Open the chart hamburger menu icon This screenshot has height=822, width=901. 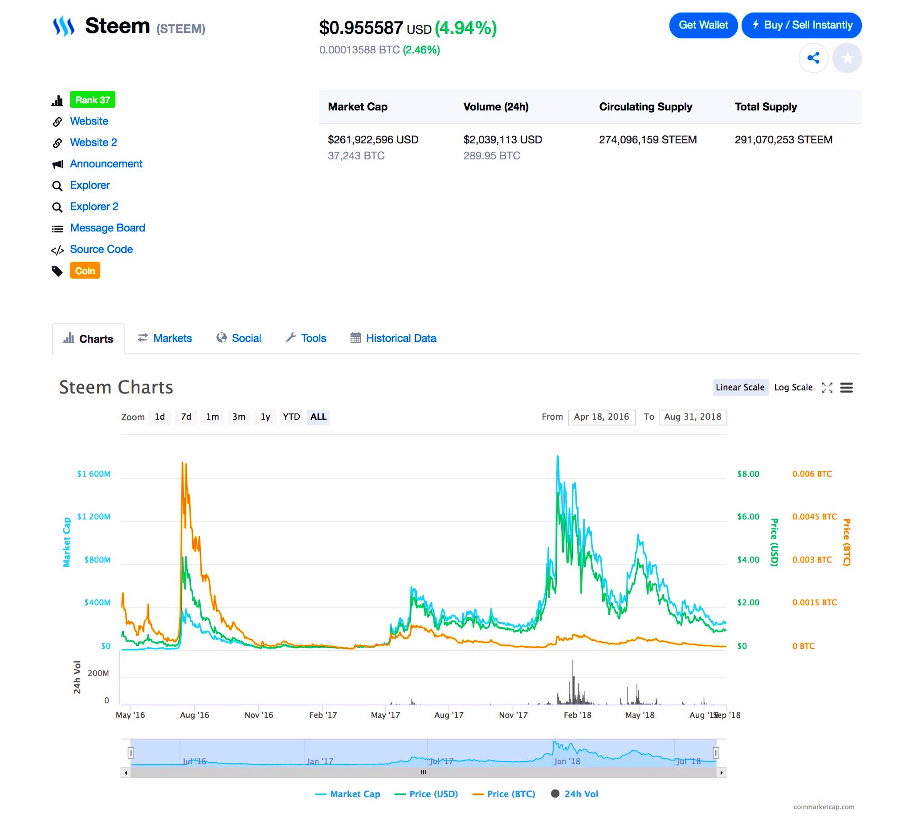(x=846, y=388)
